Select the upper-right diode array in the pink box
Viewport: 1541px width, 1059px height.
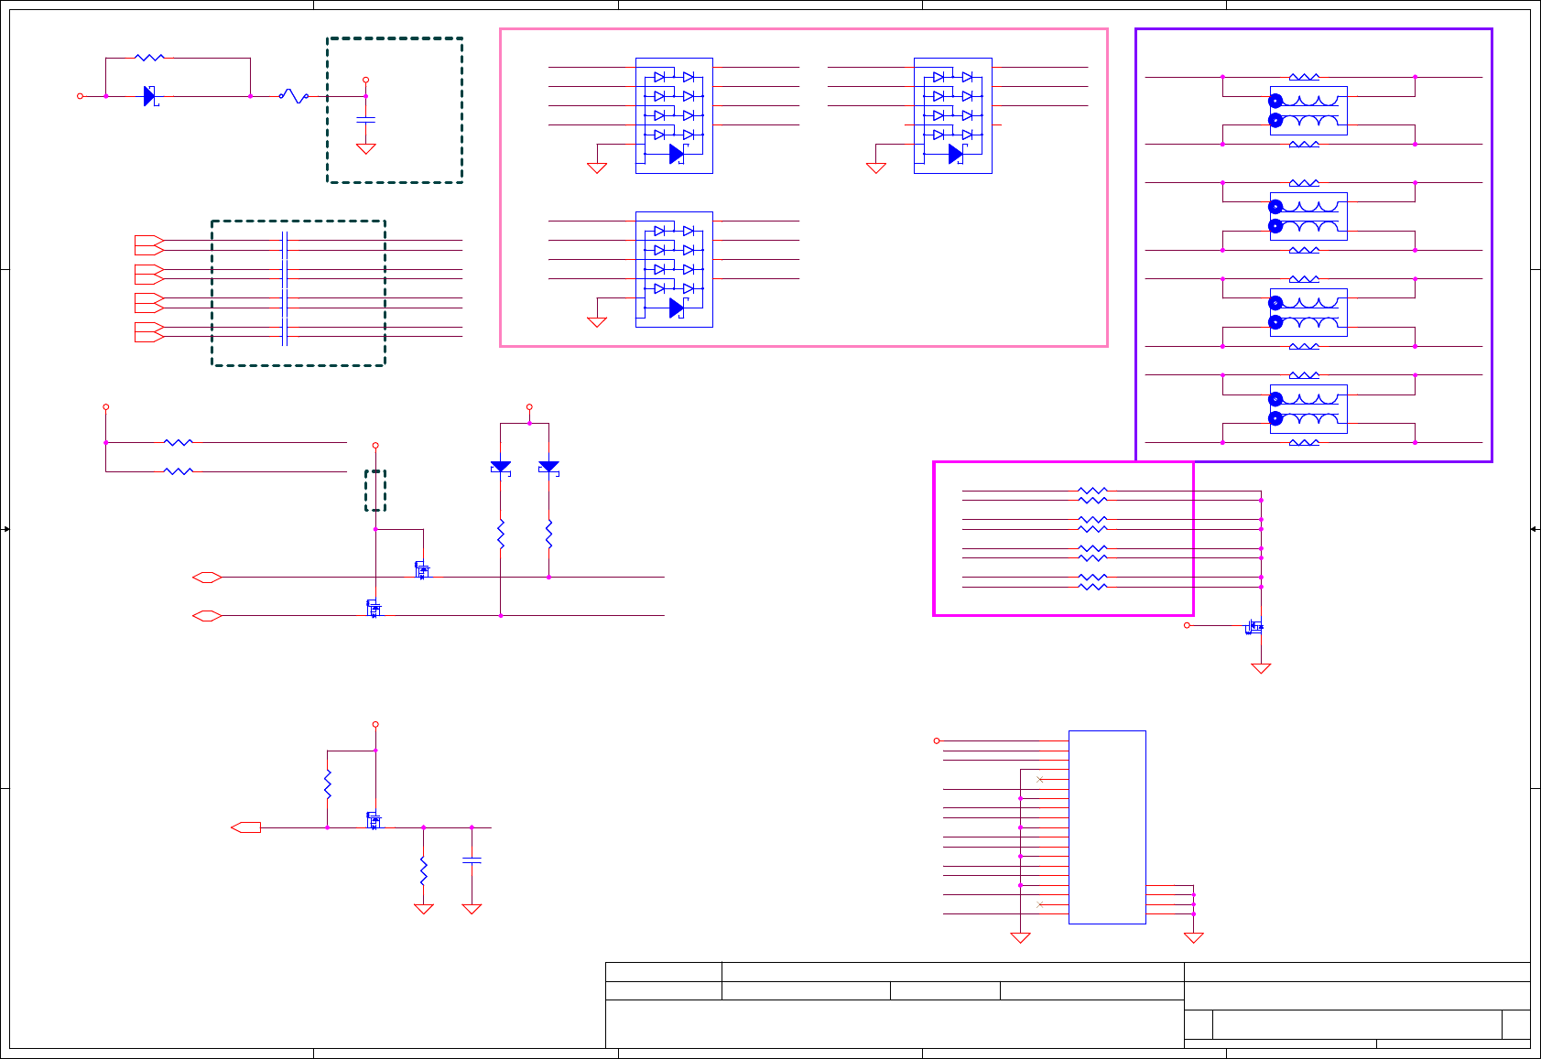tap(952, 115)
